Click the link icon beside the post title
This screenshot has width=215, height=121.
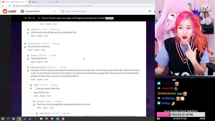point(39,18)
